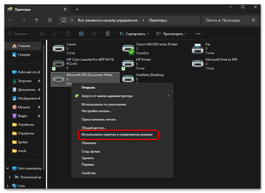Select the Canon MG2500 series Printer icon

128,49
